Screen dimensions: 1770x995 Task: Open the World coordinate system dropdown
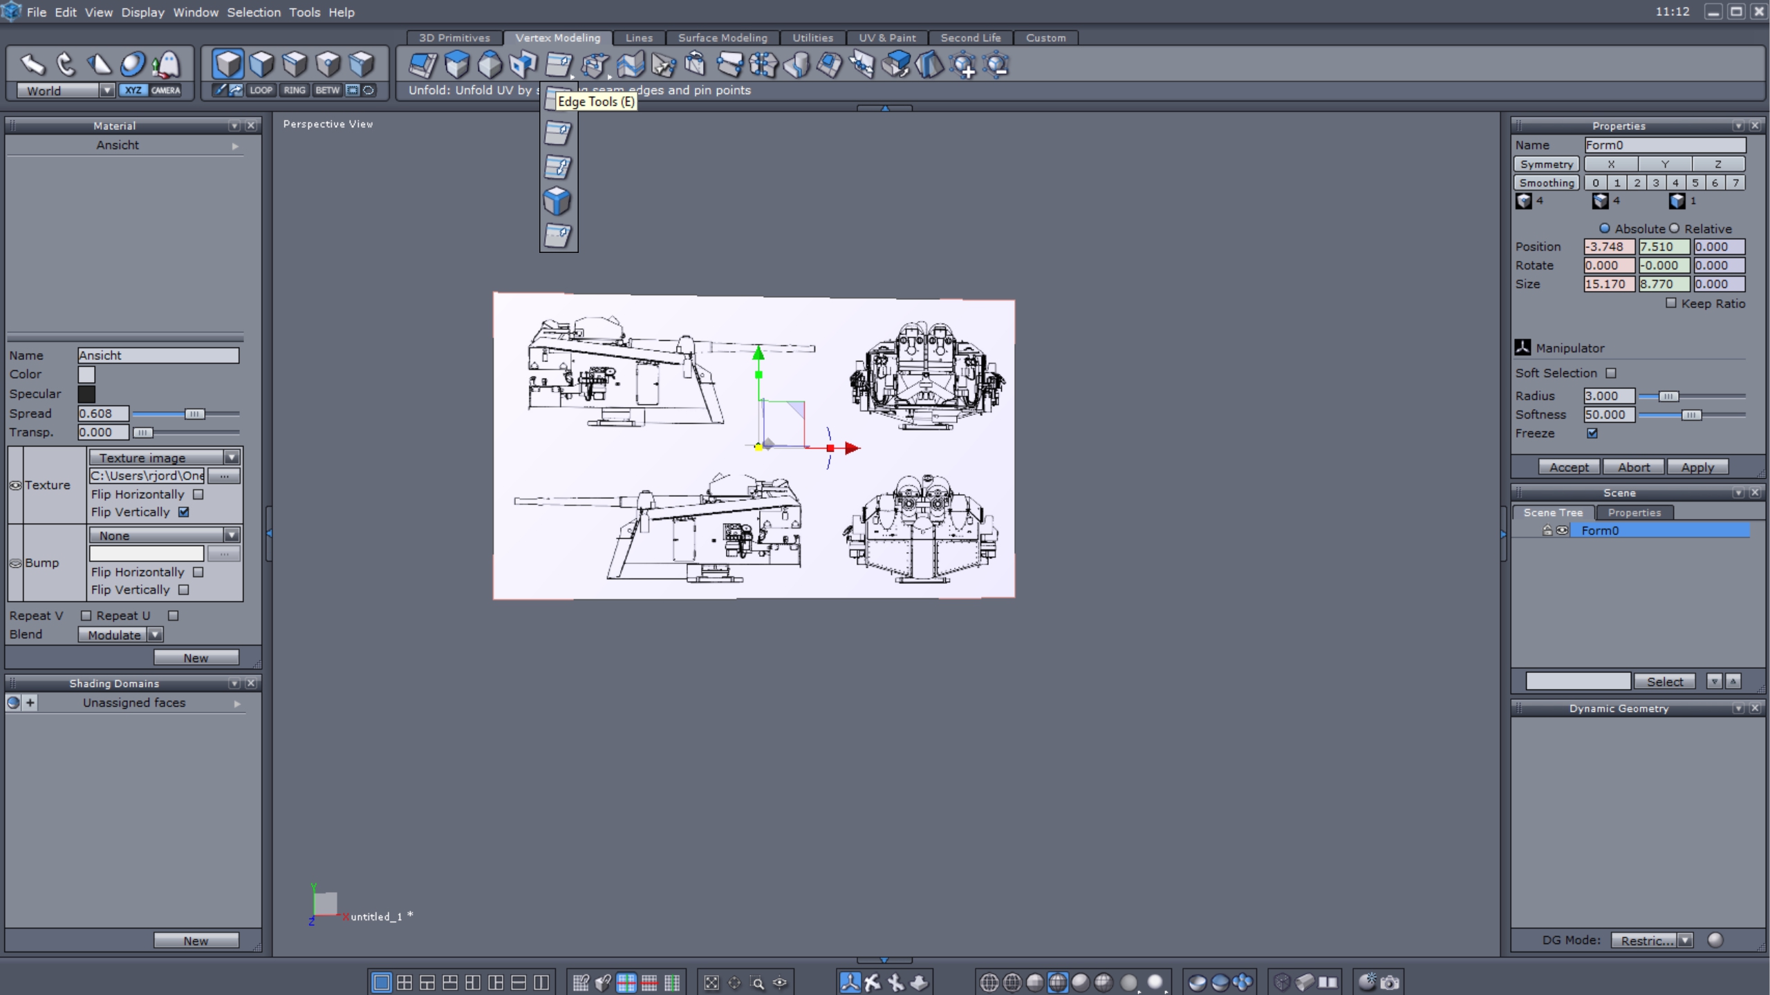106,91
